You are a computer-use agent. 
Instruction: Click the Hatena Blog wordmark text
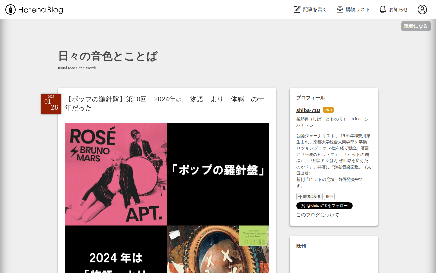coord(41,10)
